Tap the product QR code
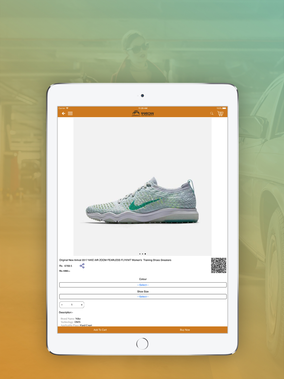The height and width of the screenshot is (379, 284). (219, 265)
